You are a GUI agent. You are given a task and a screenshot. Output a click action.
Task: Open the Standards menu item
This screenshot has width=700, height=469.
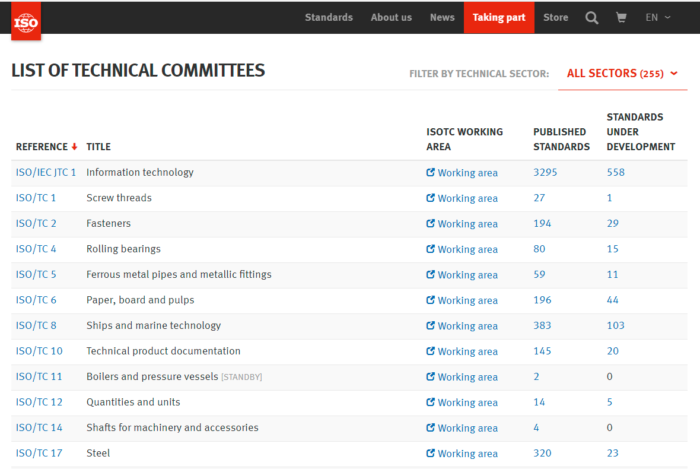329,18
